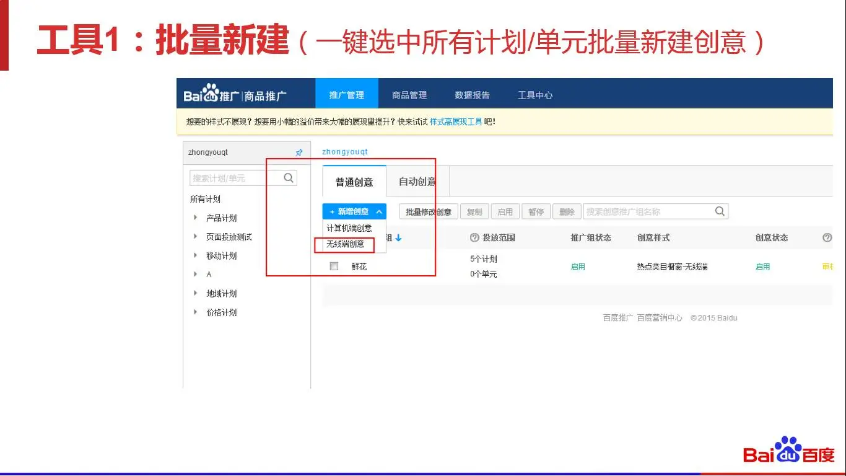Select the 价格计划 plan label
Viewport: 846px width, 476px height.
pyautogui.click(x=221, y=312)
